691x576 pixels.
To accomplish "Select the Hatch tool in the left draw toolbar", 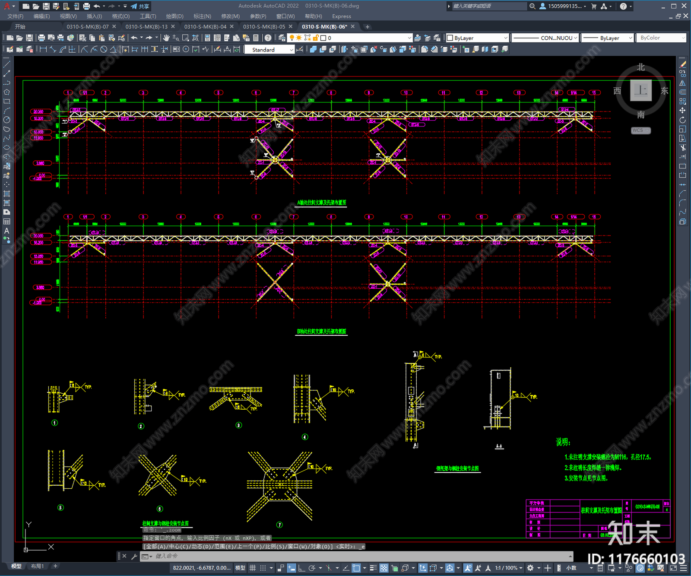I will 6,194.
